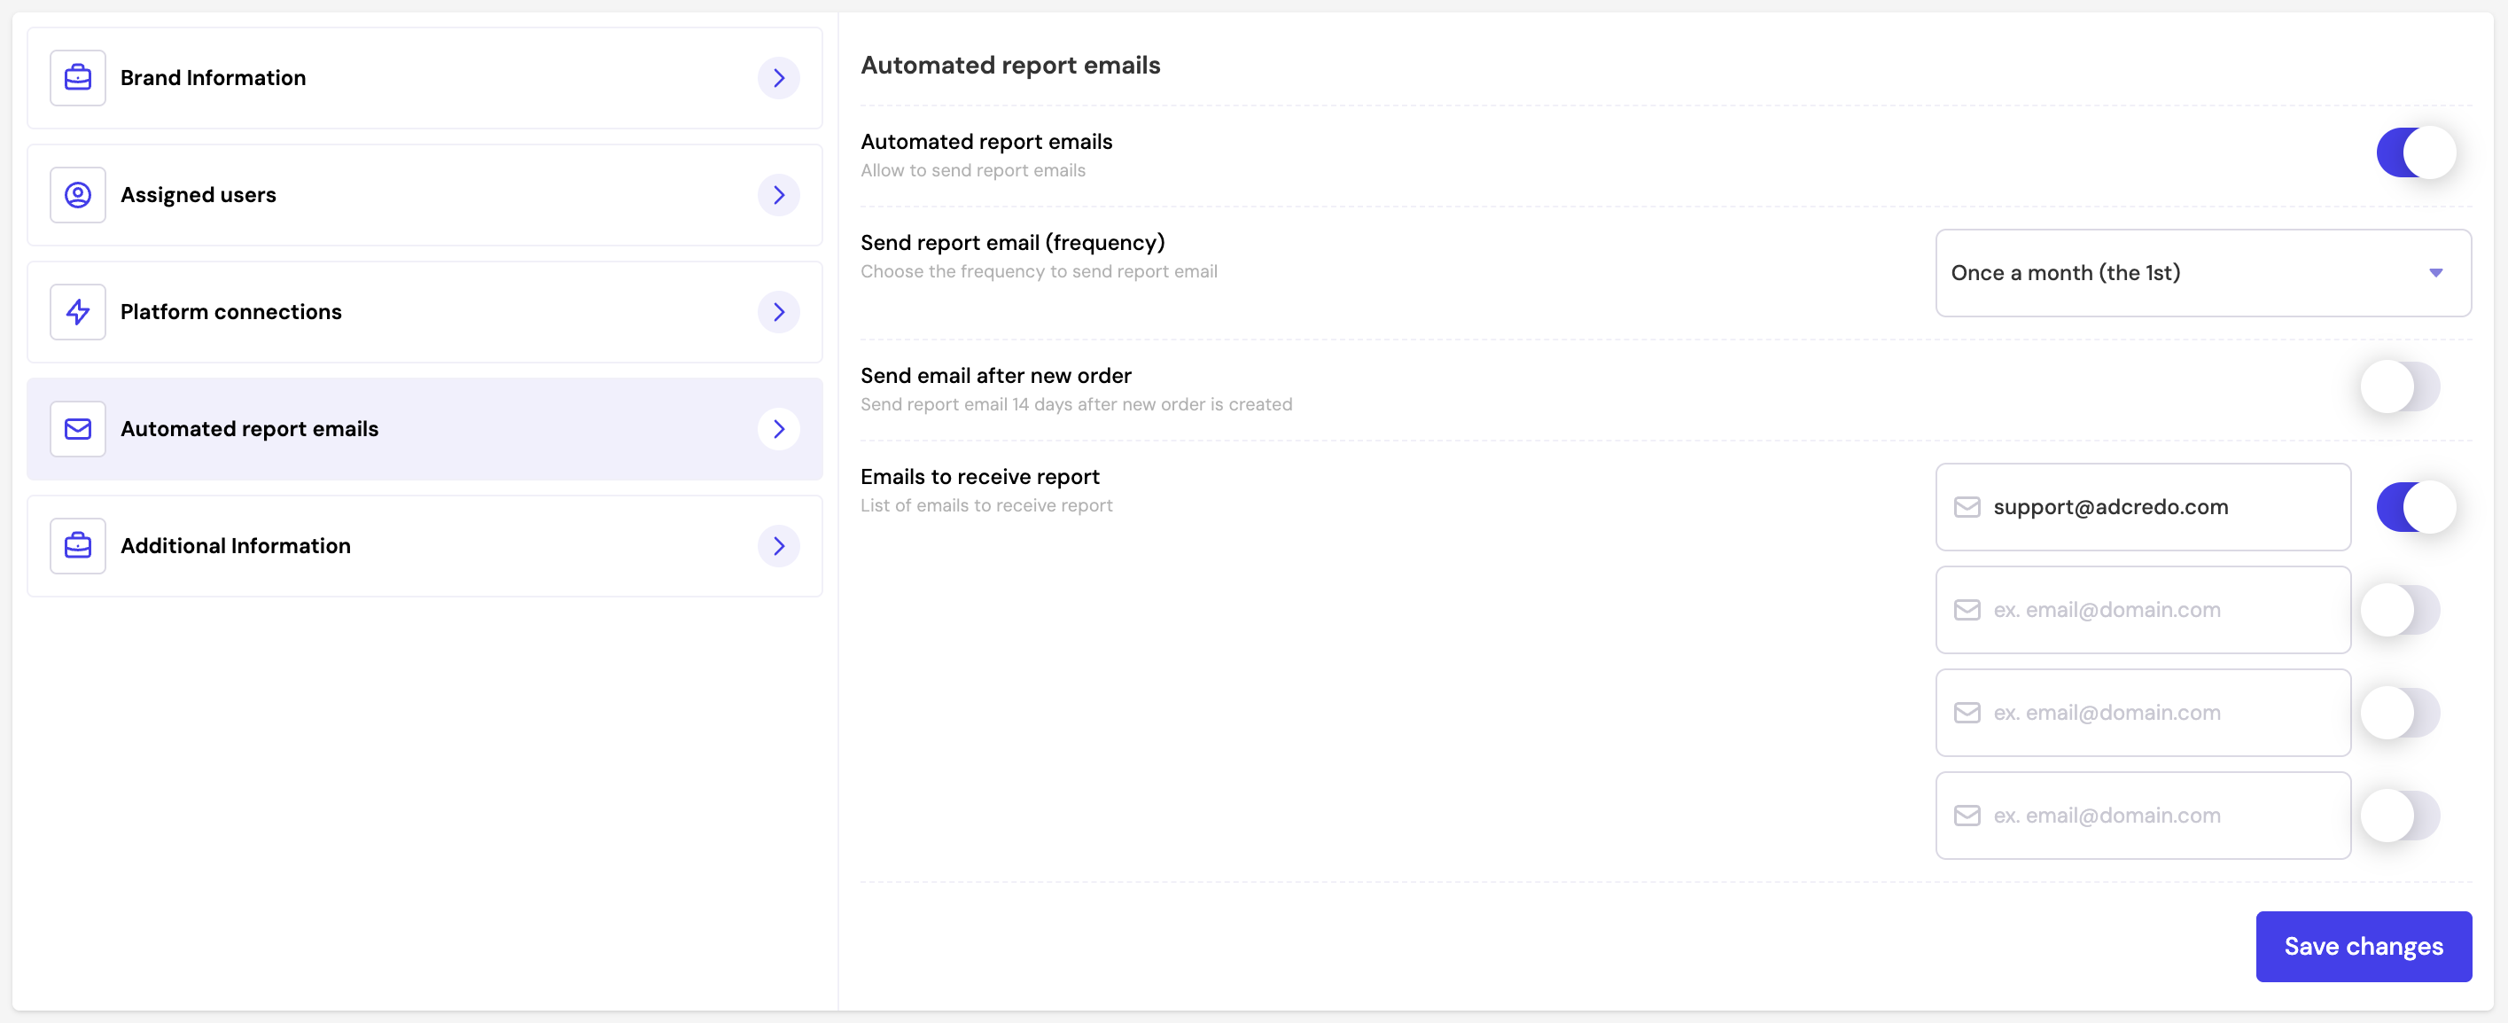Click the Automated report emails envelope icon
This screenshot has height=1023, width=2508.
78,429
